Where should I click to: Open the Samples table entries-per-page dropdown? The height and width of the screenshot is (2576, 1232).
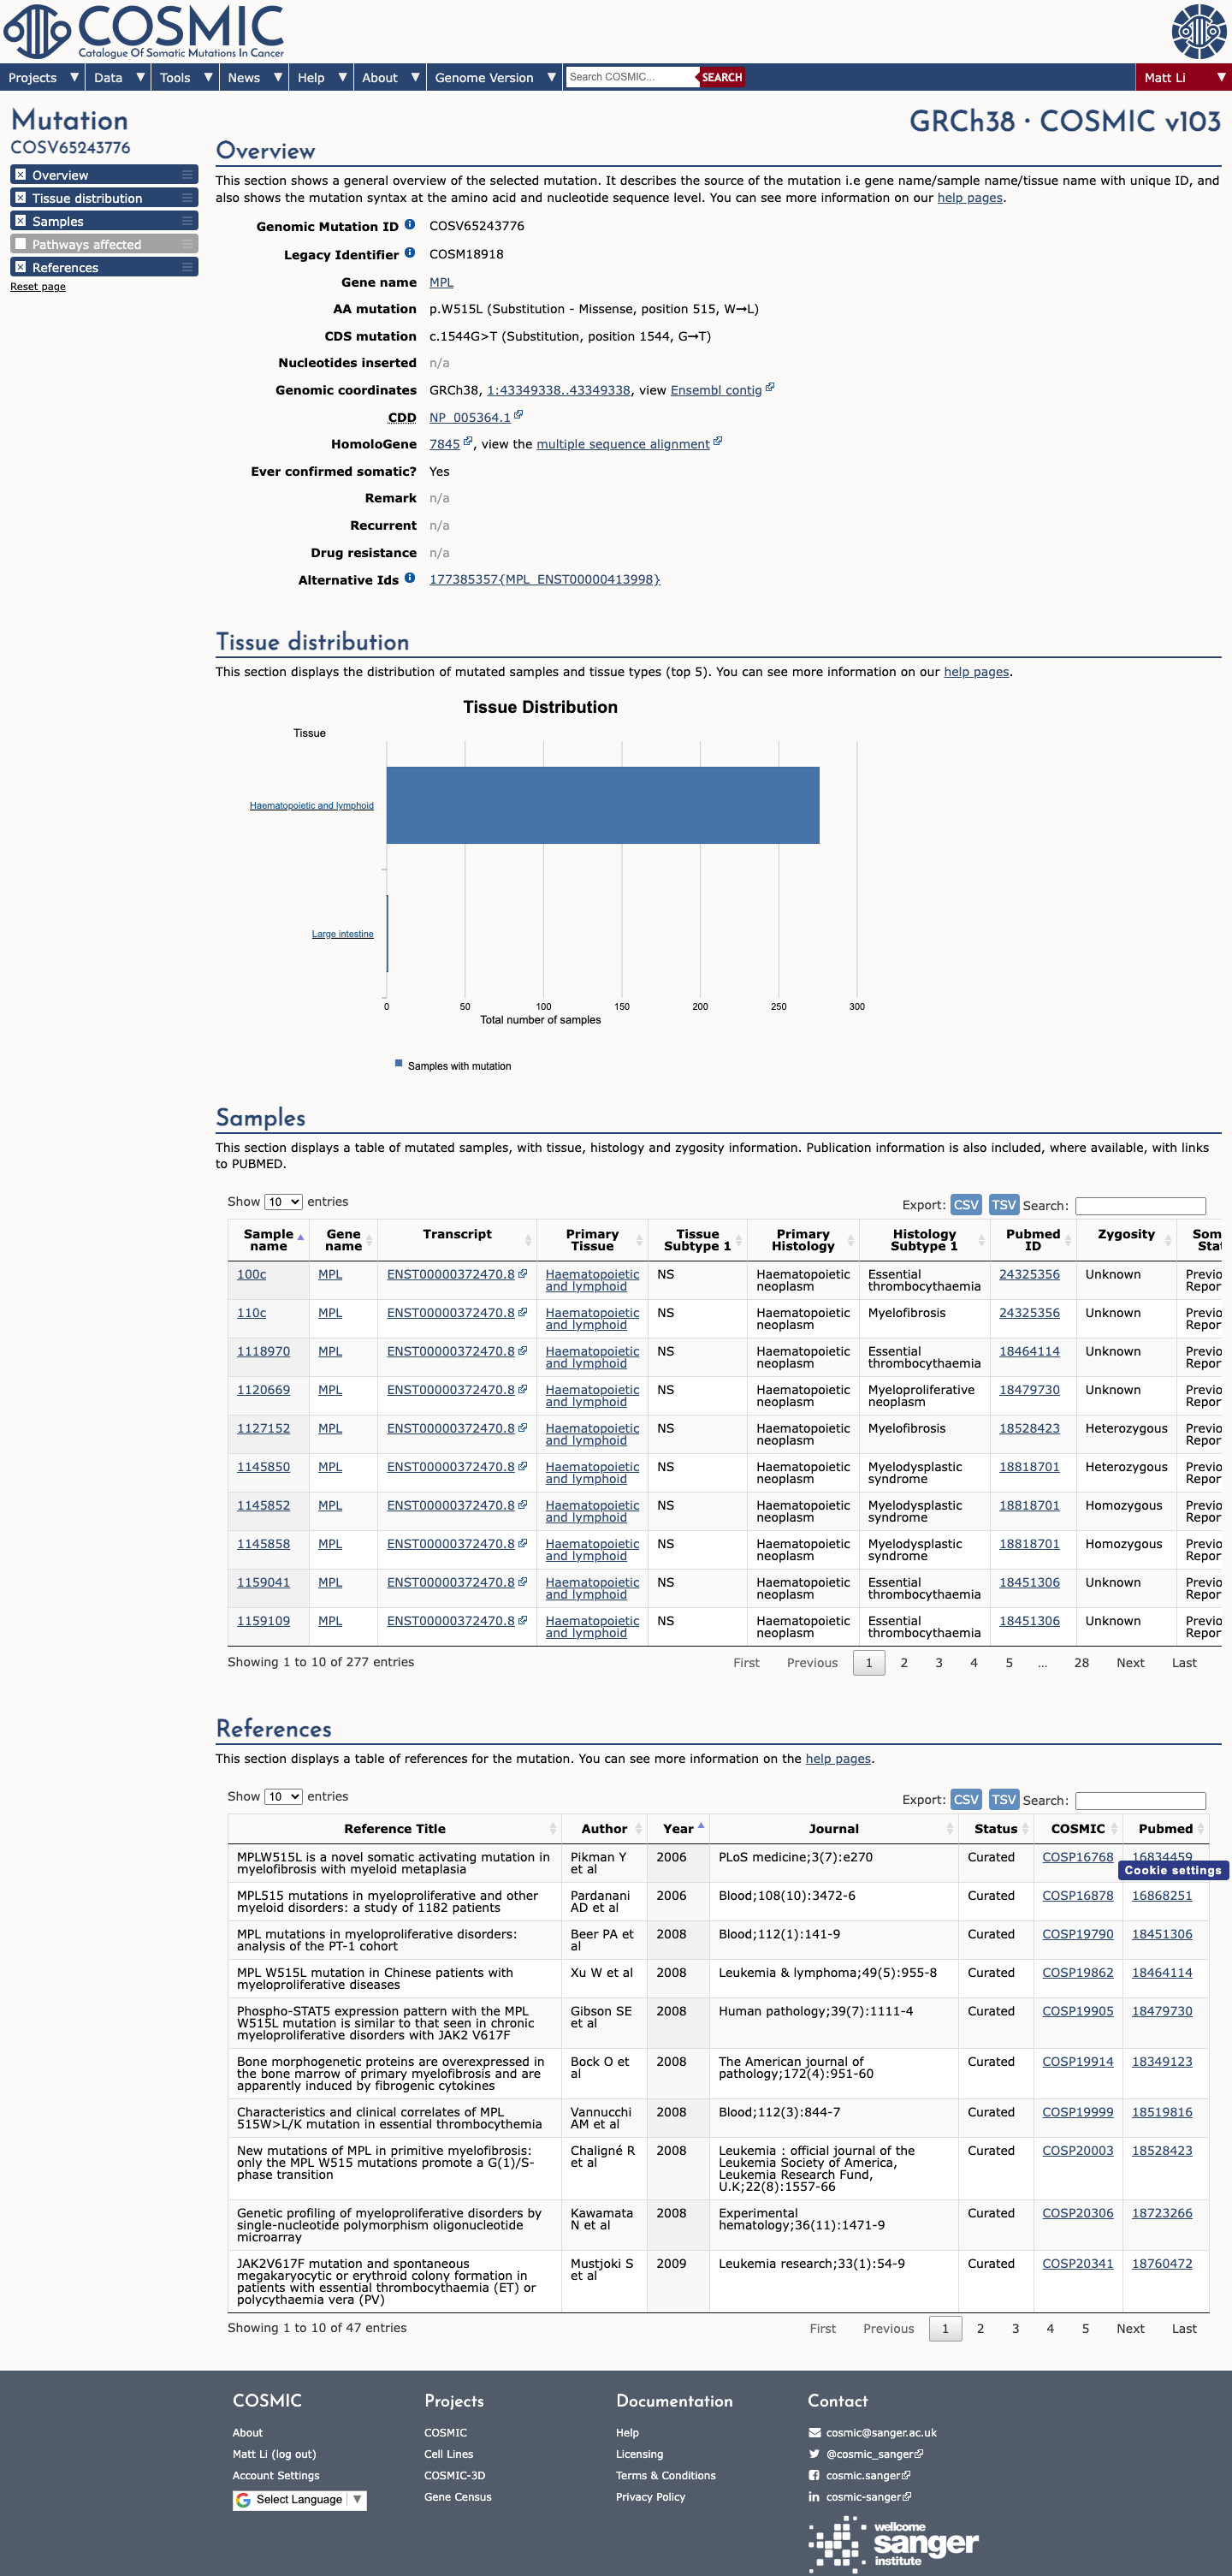coord(283,1201)
